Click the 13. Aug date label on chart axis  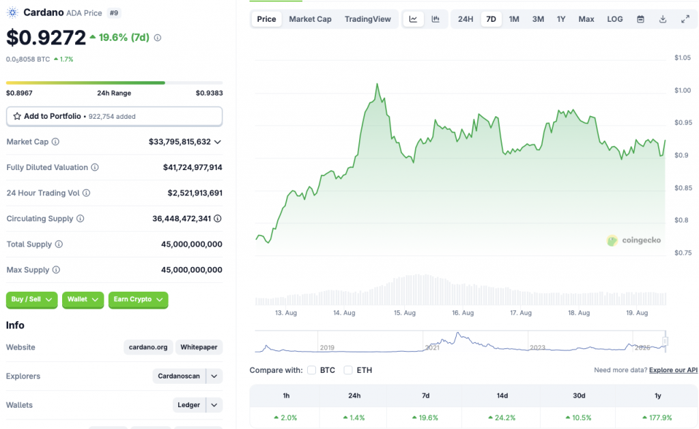coord(286,313)
